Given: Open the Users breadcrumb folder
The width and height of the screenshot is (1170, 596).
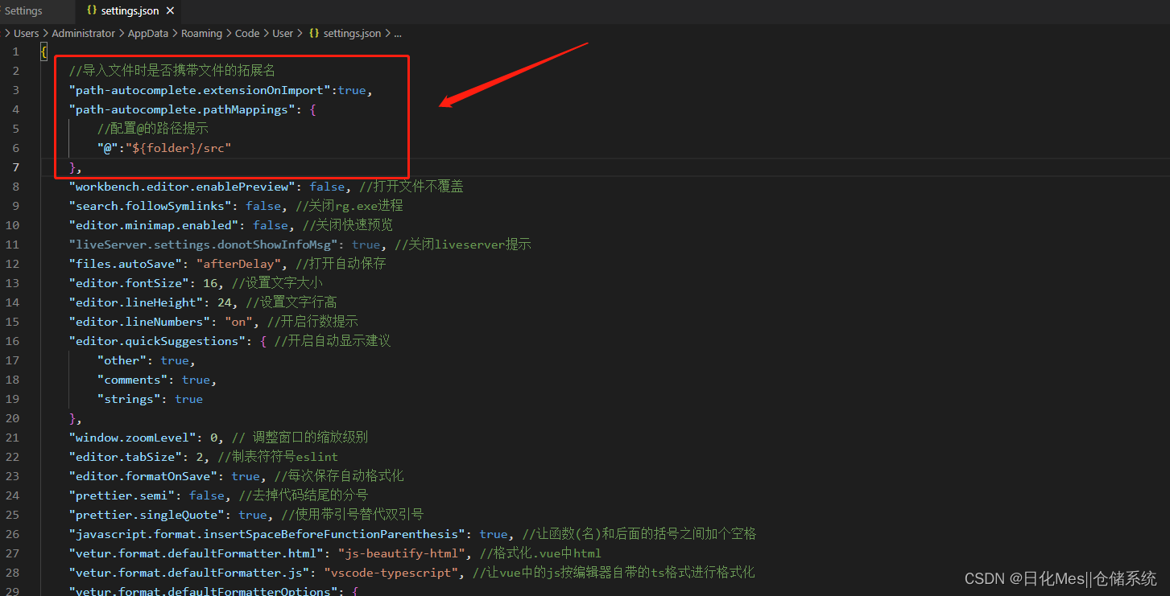Looking at the screenshot, I should (x=26, y=34).
